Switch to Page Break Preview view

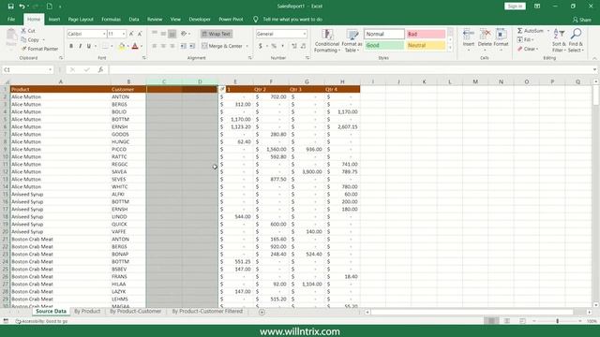click(522, 321)
